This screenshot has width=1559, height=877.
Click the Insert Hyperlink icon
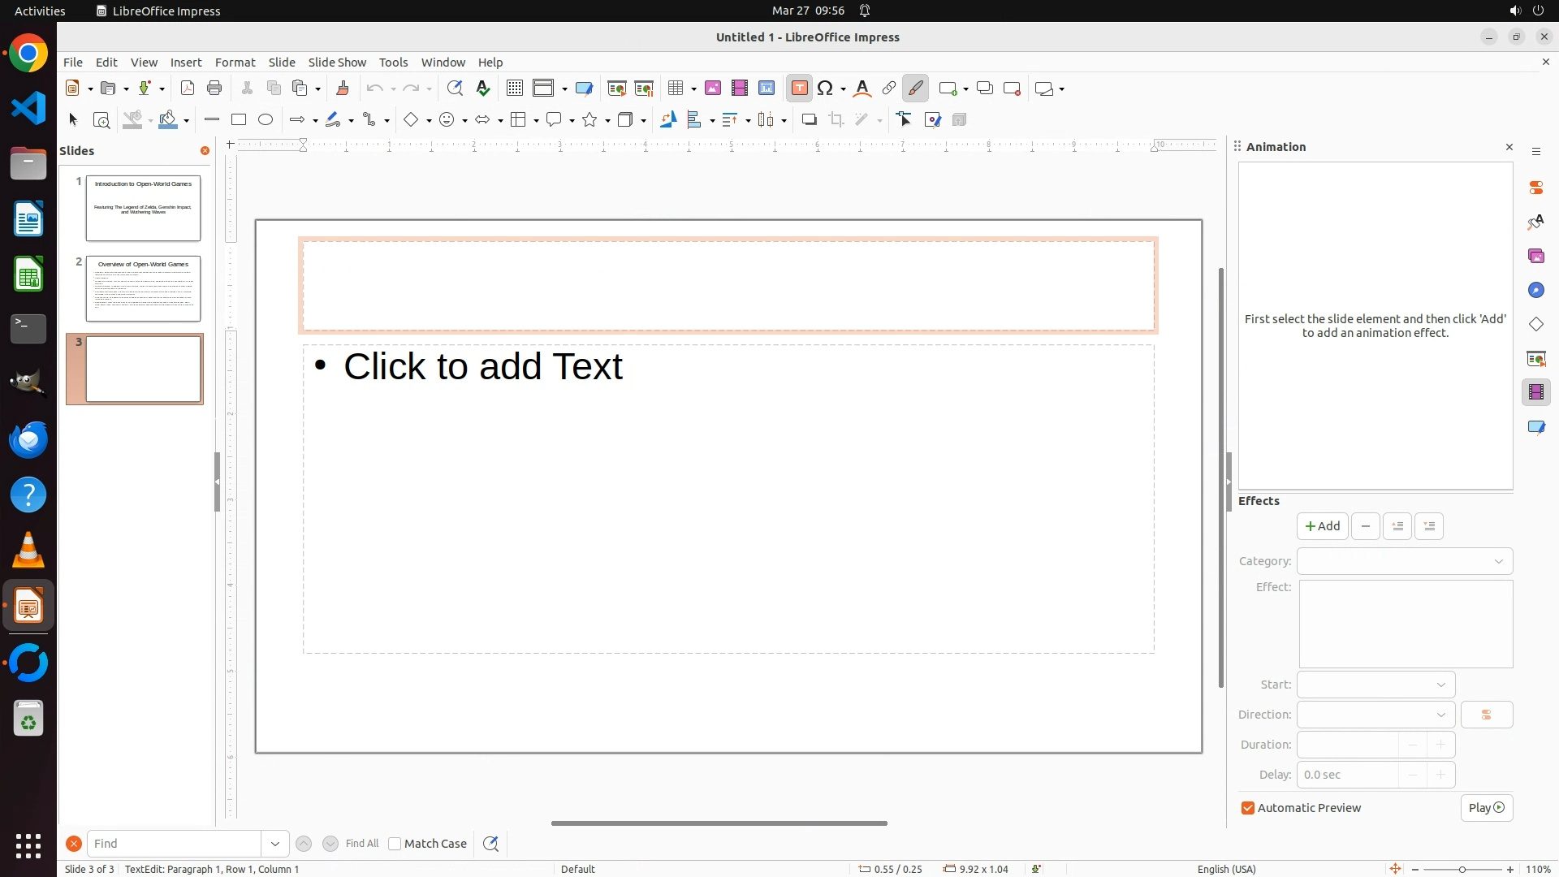click(889, 89)
